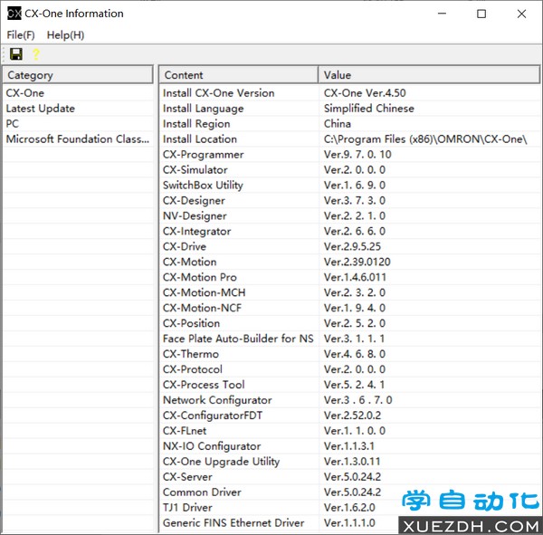The width and height of the screenshot is (543, 535).
Task: Click the Save floppy disk toolbar icon
Action: click(16, 54)
